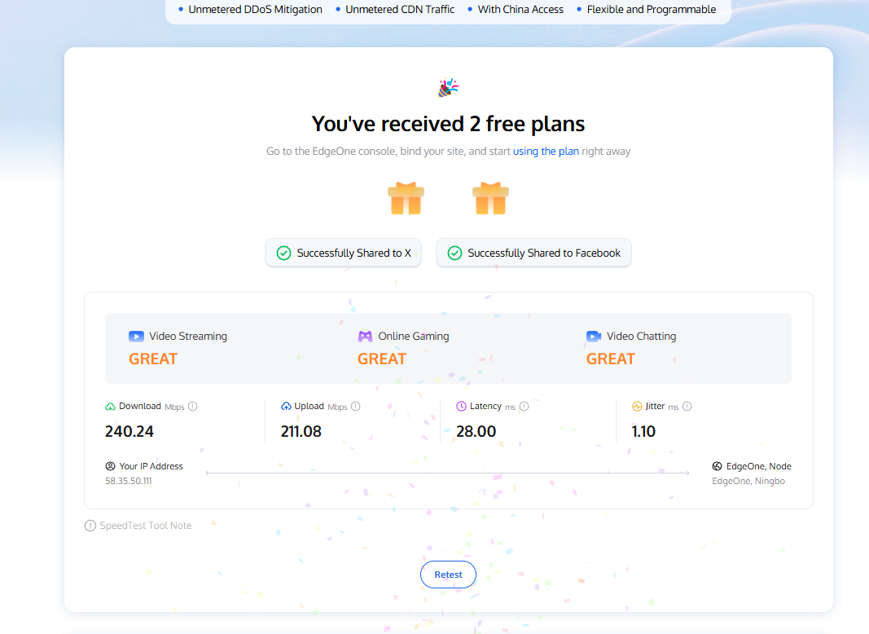Click the latency value 28.00
The height and width of the screenshot is (634, 869).
(476, 432)
